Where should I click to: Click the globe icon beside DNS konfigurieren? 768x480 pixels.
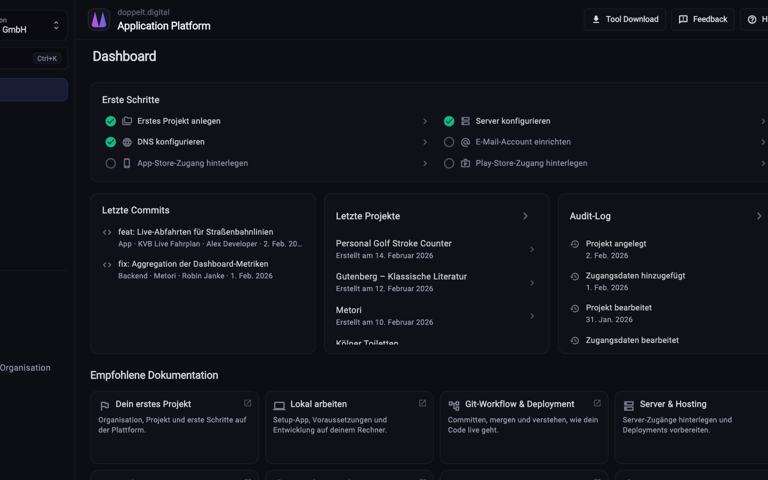point(127,142)
